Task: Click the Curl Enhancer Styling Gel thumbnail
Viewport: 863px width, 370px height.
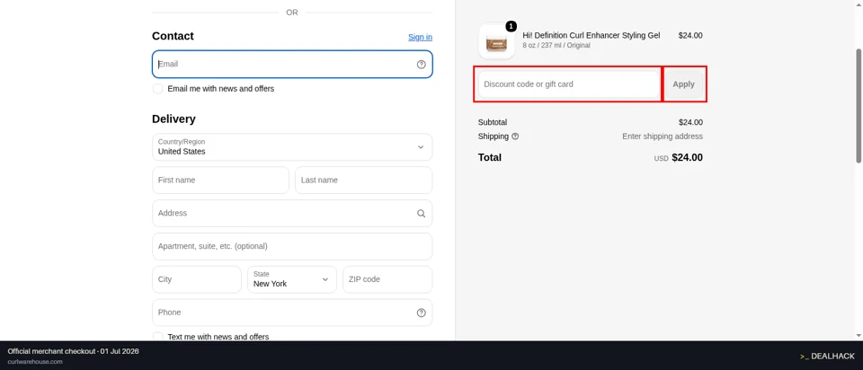Action: [496, 41]
